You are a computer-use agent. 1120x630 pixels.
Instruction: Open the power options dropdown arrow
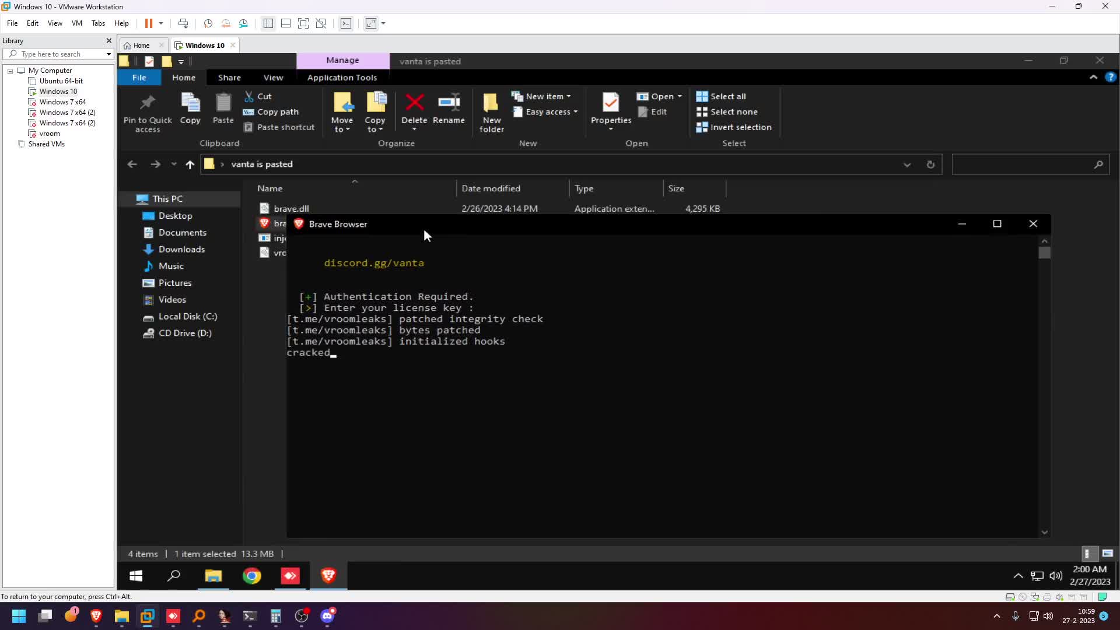161,23
